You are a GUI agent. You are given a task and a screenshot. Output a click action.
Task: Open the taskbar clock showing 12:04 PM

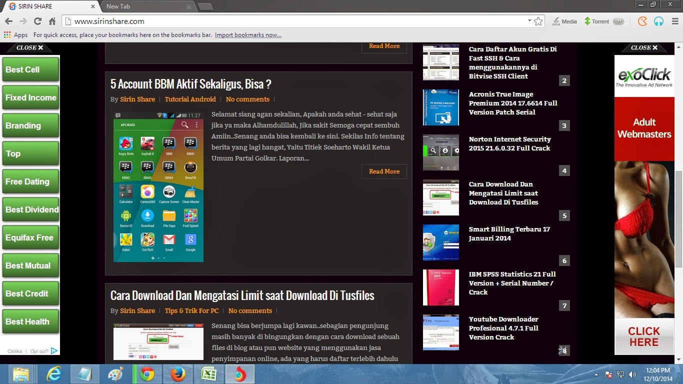click(657, 374)
